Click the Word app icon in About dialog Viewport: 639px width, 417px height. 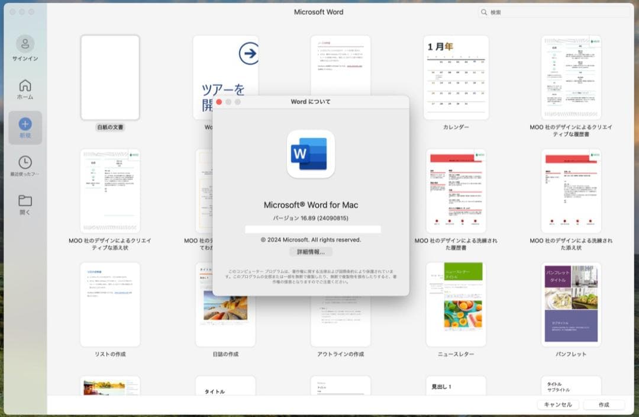tap(310, 155)
